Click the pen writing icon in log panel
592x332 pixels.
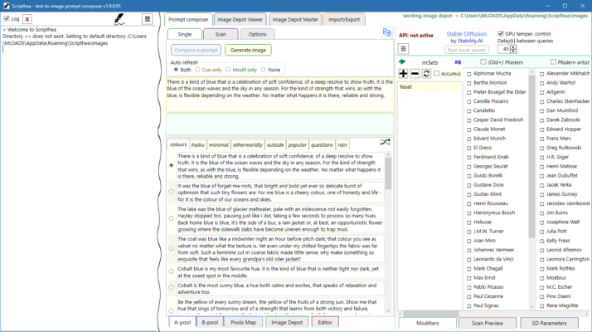(x=119, y=19)
